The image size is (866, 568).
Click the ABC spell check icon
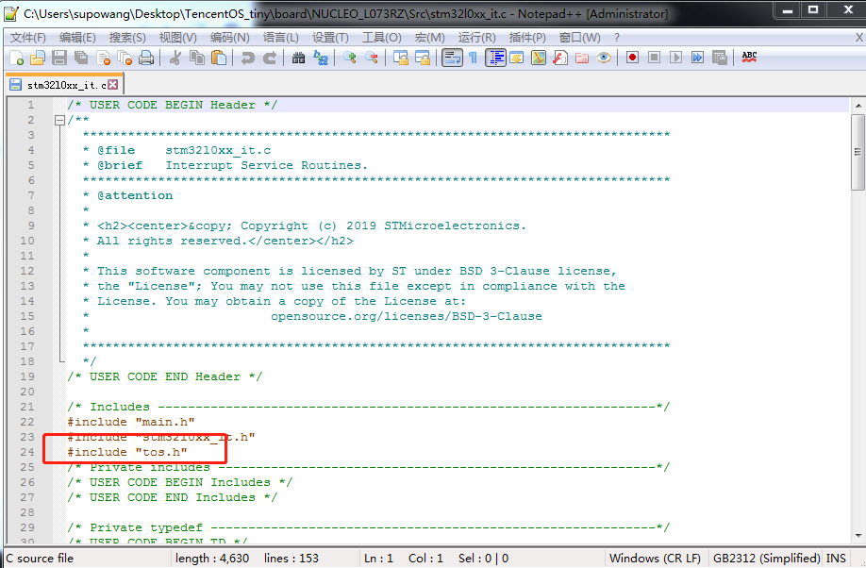tap(749, 58)
